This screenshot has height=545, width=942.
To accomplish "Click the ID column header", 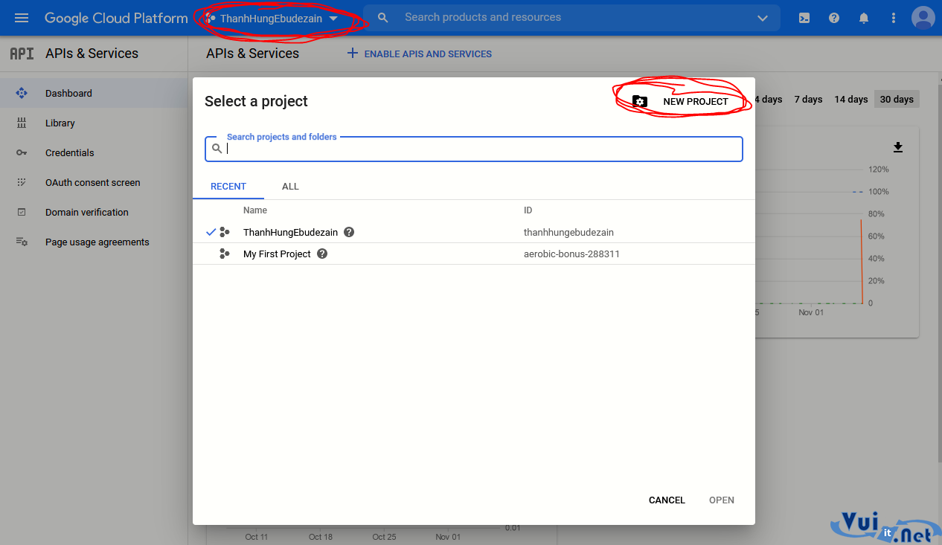I will (x=528, y=210).
